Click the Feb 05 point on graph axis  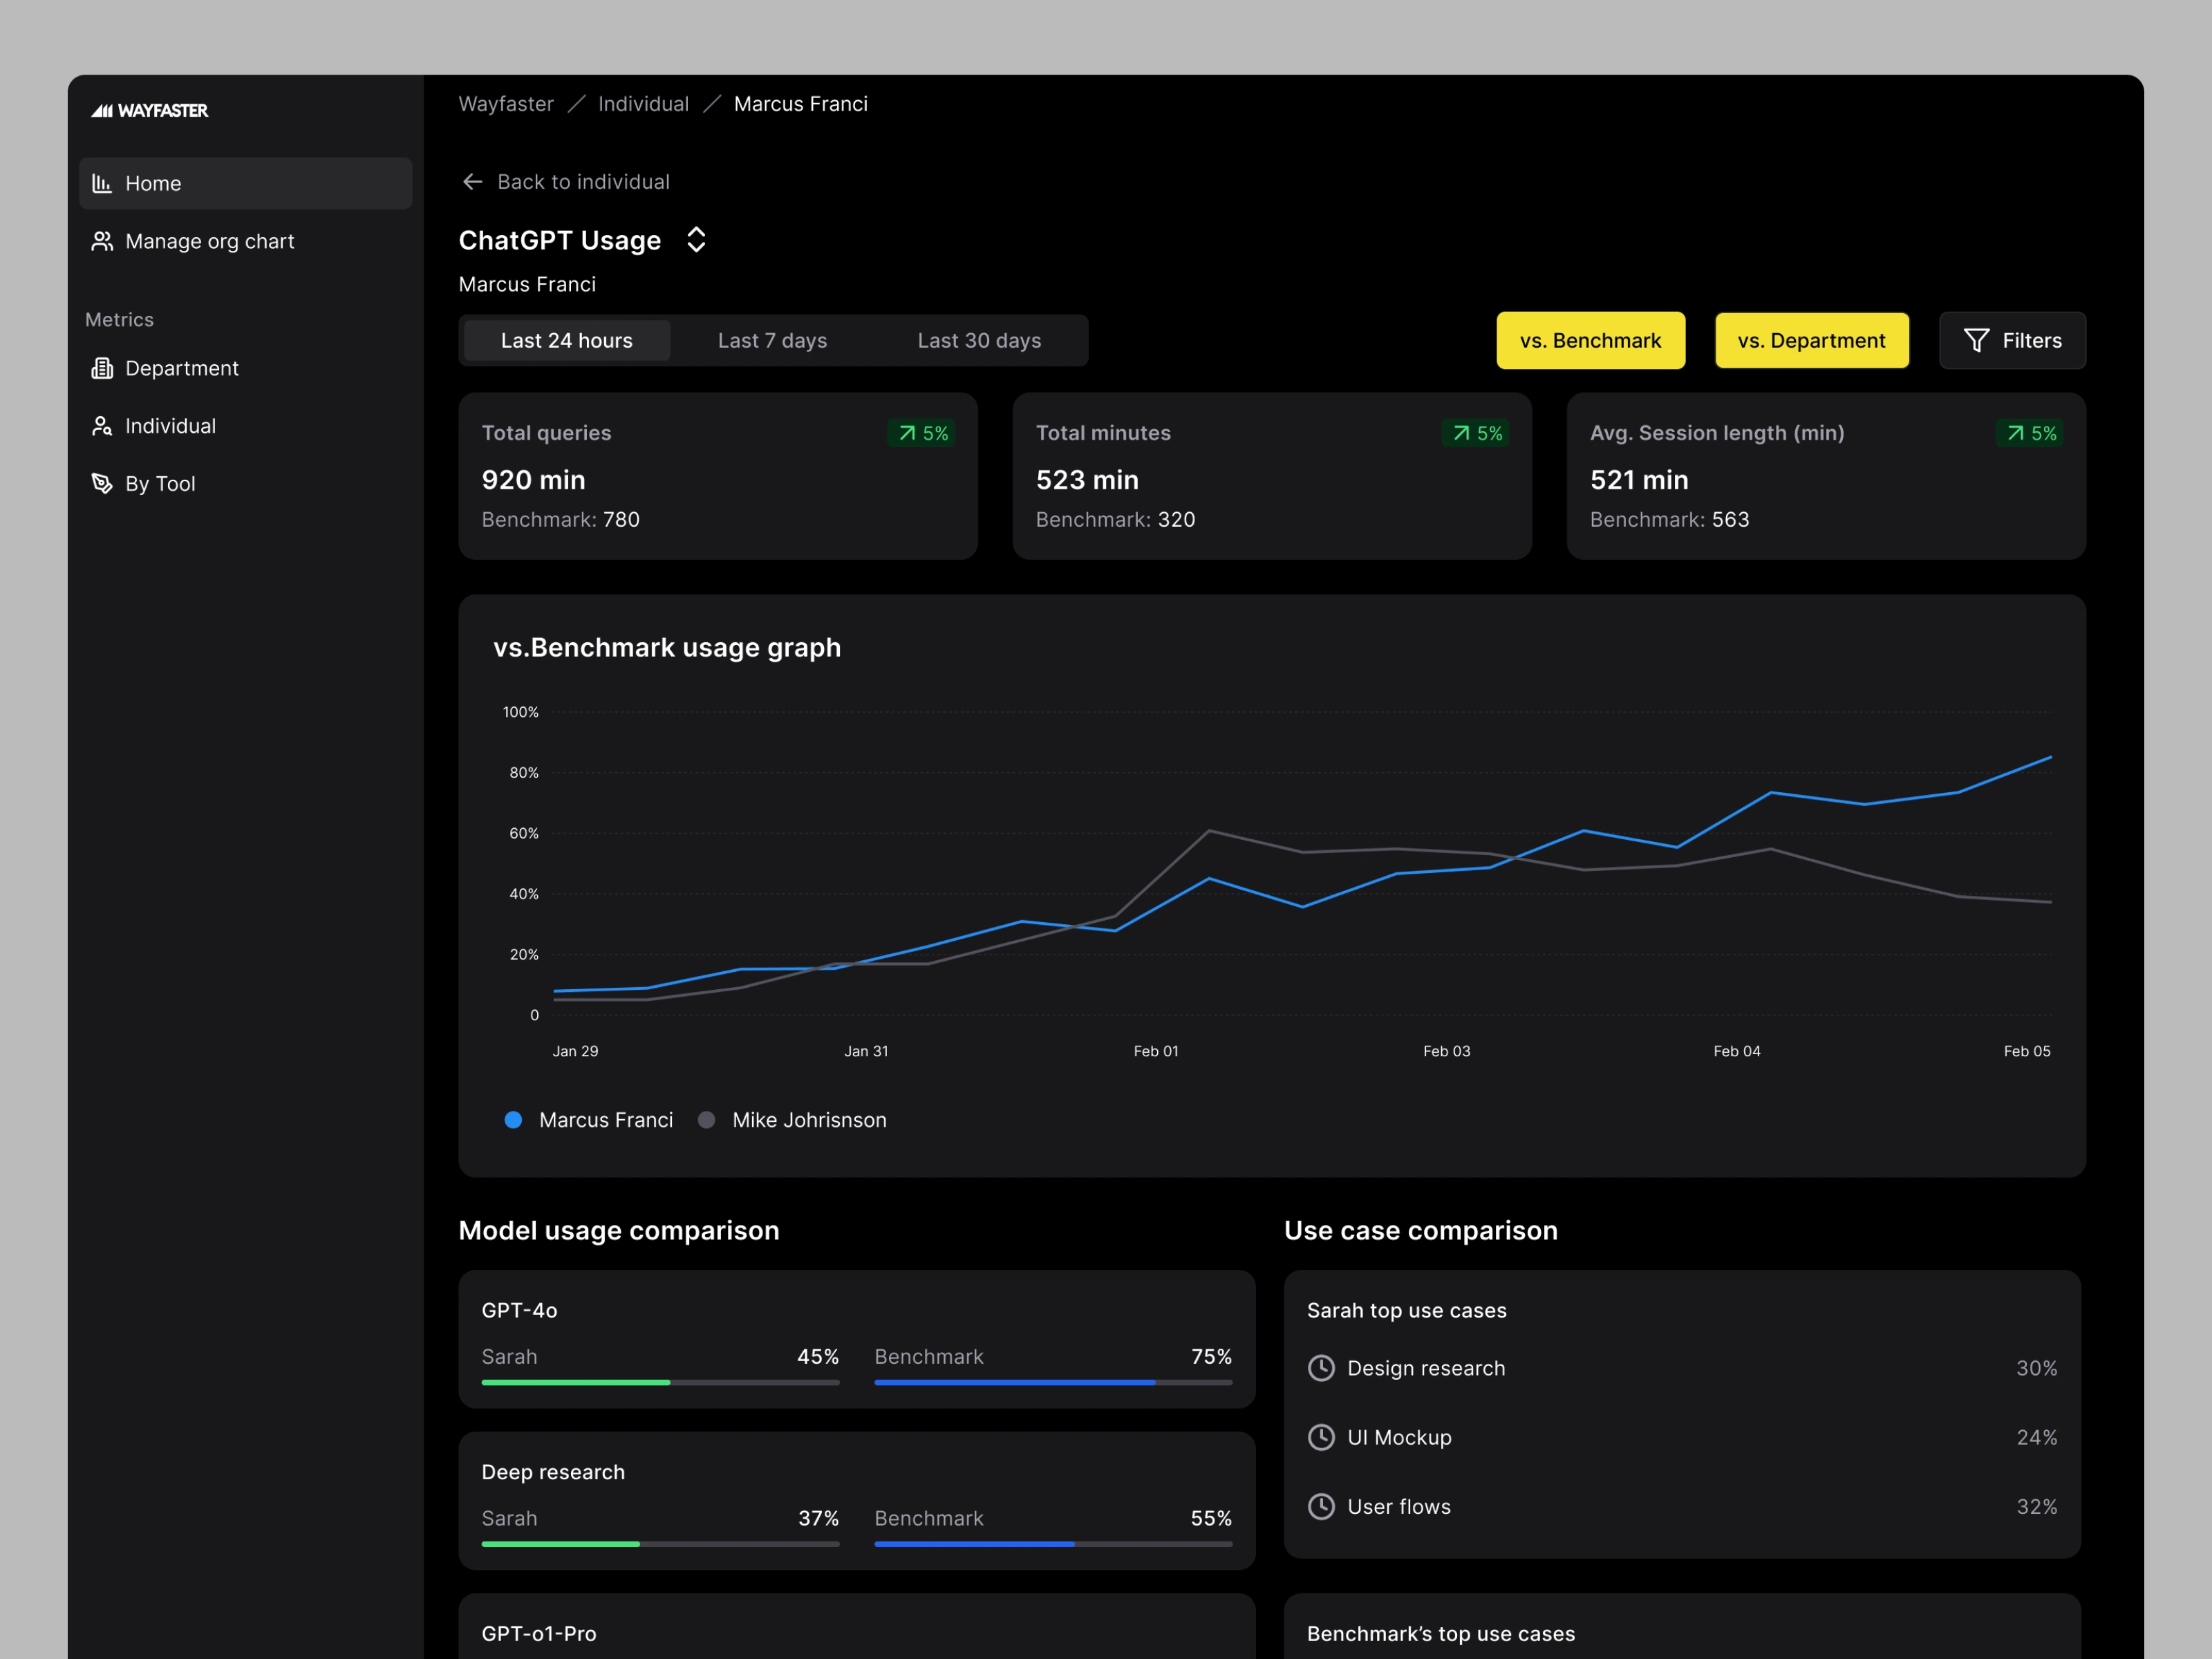(2027, 1051)
